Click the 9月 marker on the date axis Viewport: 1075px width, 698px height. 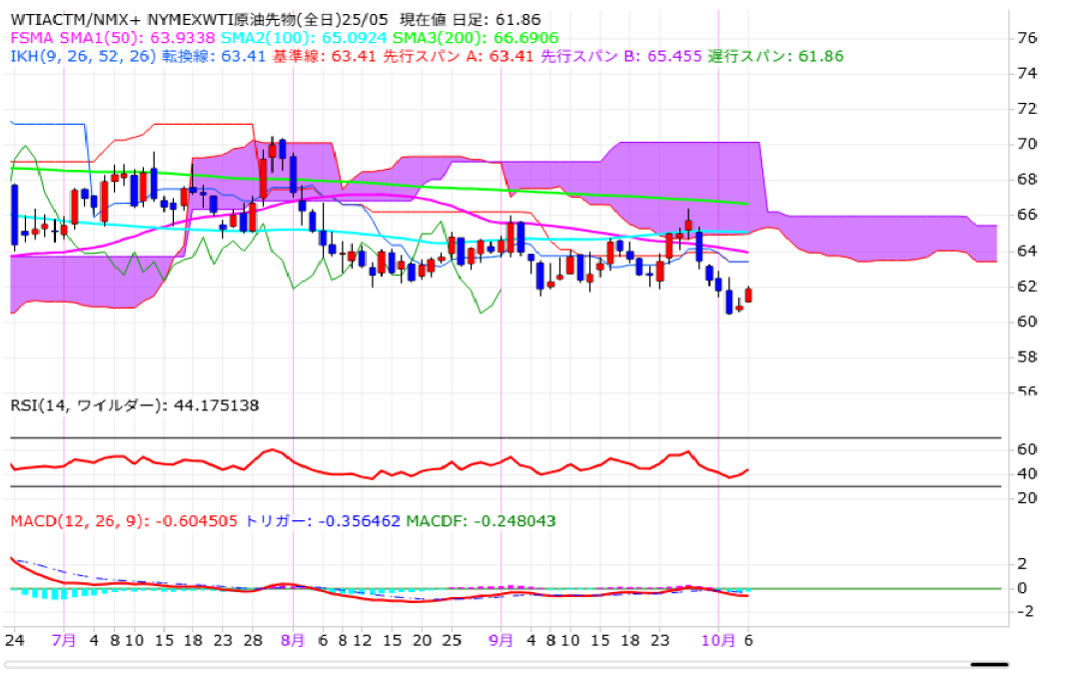[502, 639]
